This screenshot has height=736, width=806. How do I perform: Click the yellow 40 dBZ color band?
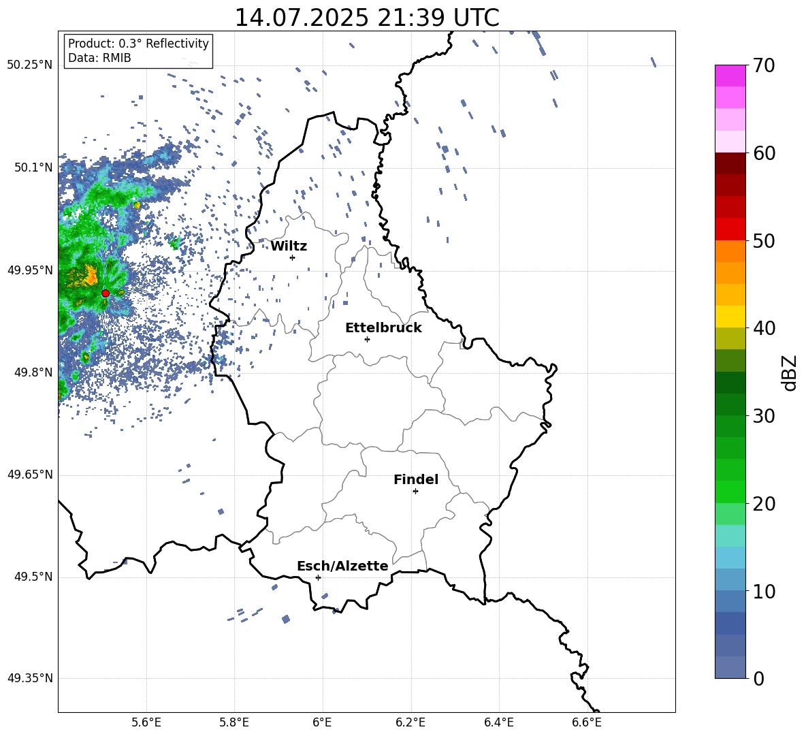(x=730, y=317)
